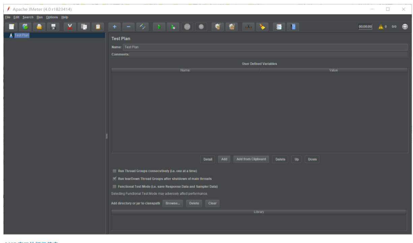Start test with no pauses icon
Viewport: 413px width, 243px height.
coord(173,27)
